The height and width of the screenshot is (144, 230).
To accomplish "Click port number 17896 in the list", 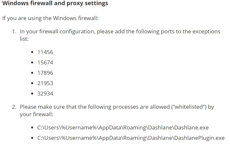I will 45,73.
